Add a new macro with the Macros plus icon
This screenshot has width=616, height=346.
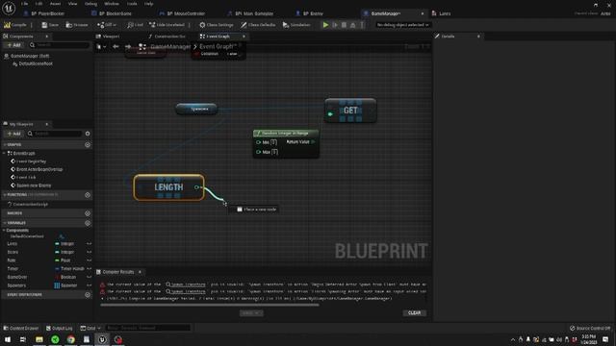pos(88,213)
